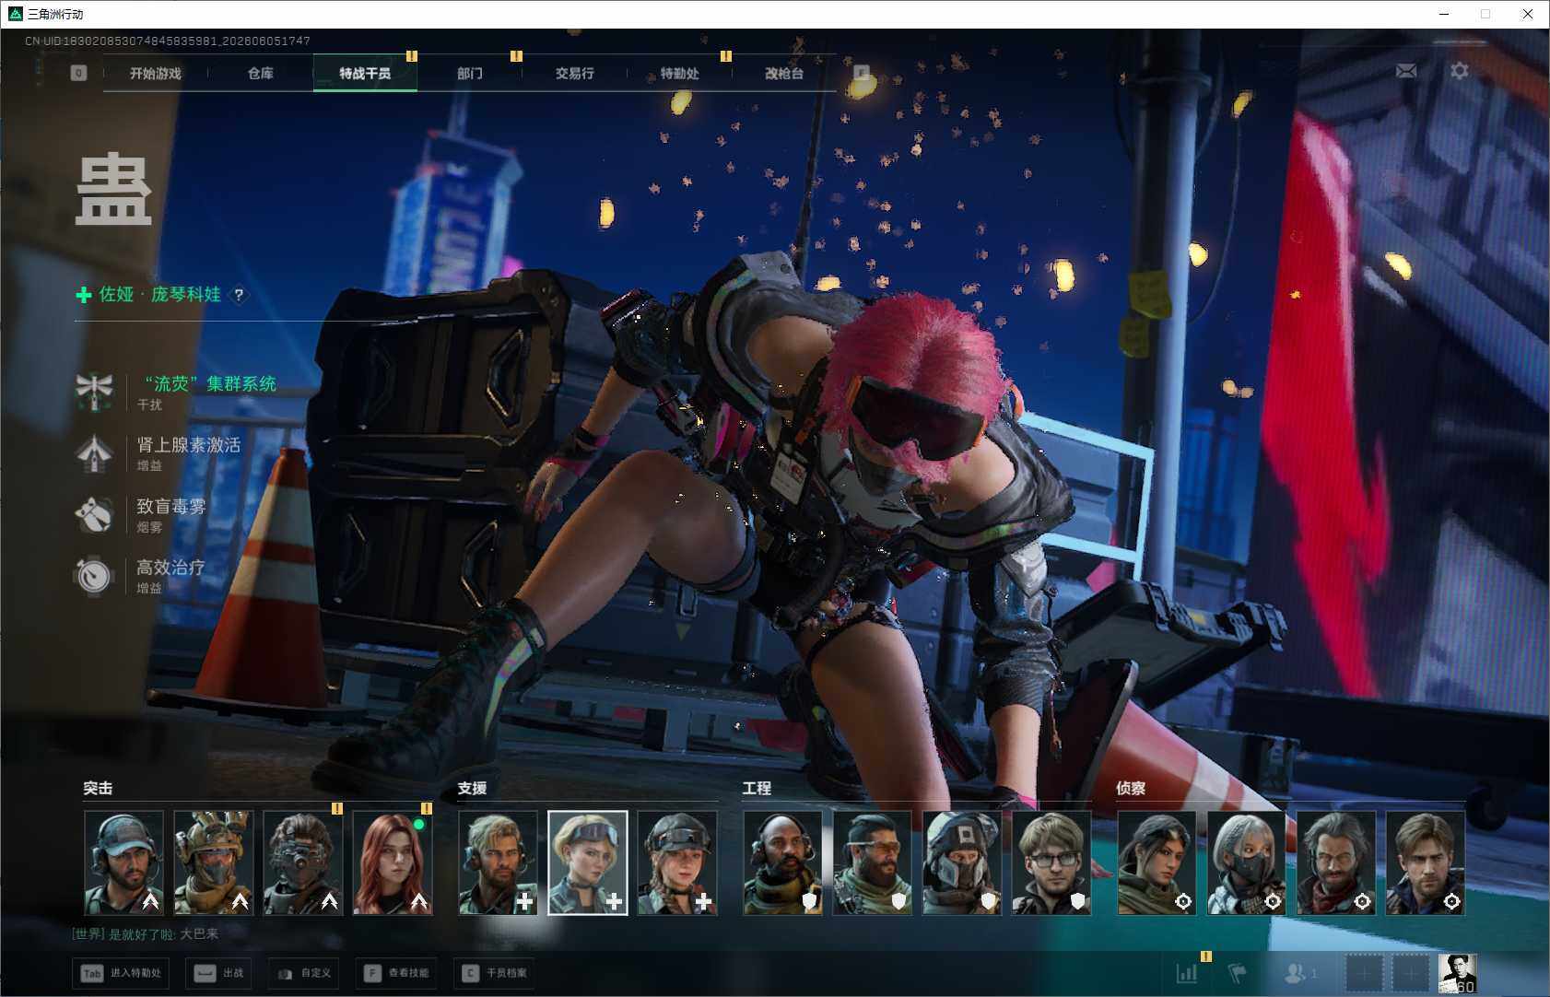This screenshot has height=997, width=1550.
Task: Switch to the 改枪台 tab
Action: pos(784,74)
